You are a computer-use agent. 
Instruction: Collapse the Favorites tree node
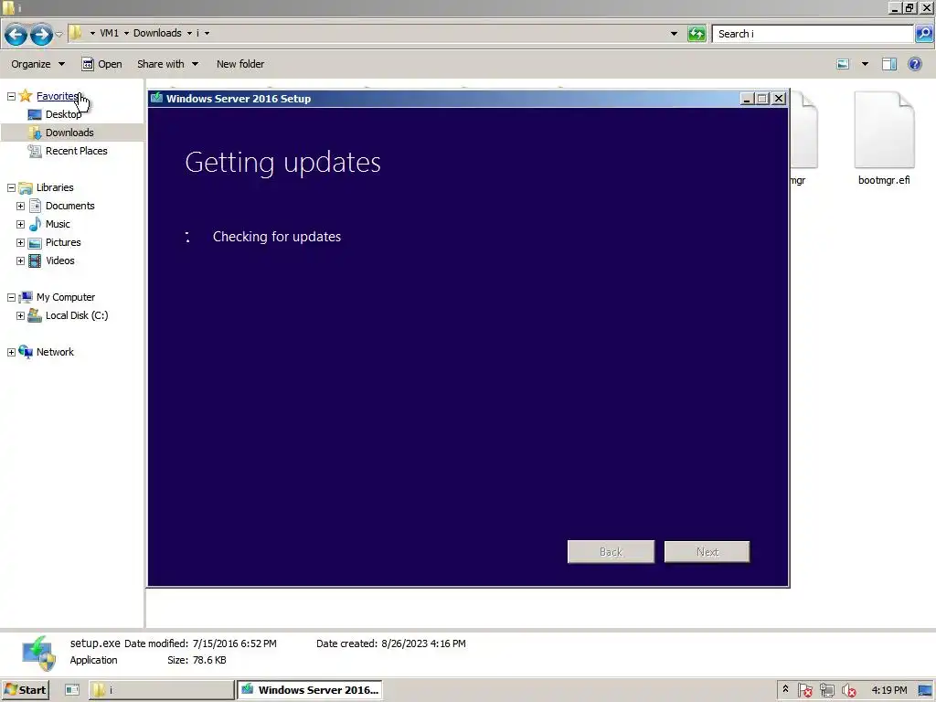point(11,96)
